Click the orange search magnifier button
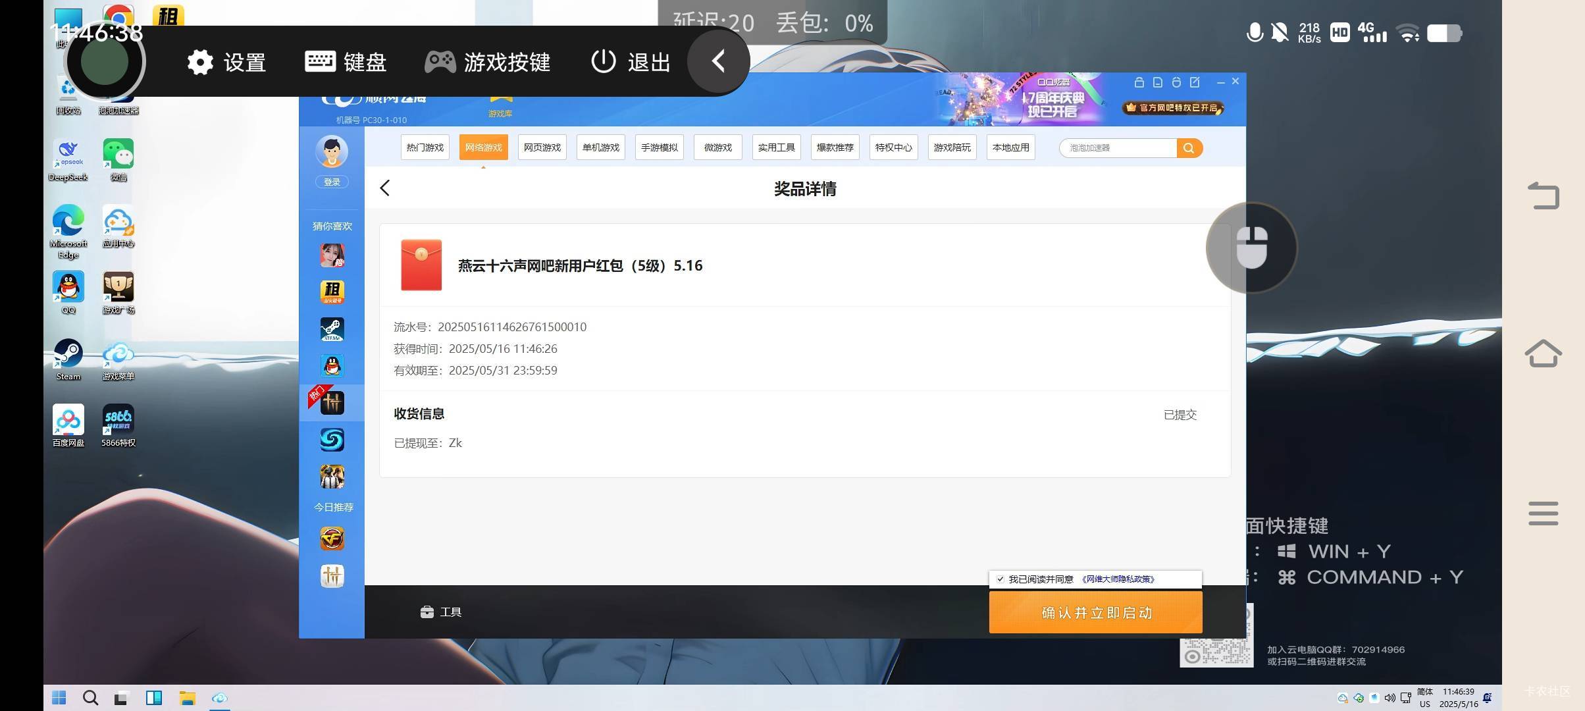This screenshot has height=711, width=1585. 1189,148
